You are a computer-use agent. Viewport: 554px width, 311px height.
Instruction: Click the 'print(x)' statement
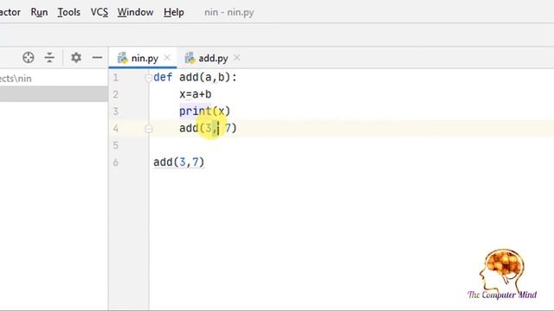click(204, 111)
